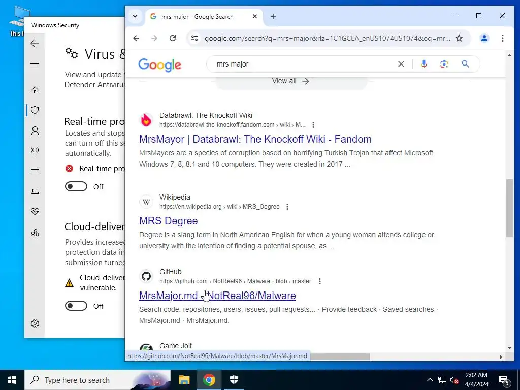Click the Chrome forward arrow button
This screenshot has height=390, width=520.
tap(154, 38)
